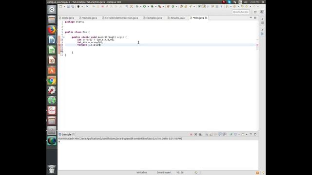Toggle Pin Console in Console toolbar
The height and width of the screenshot is (175, 312).
coord(231,134)
